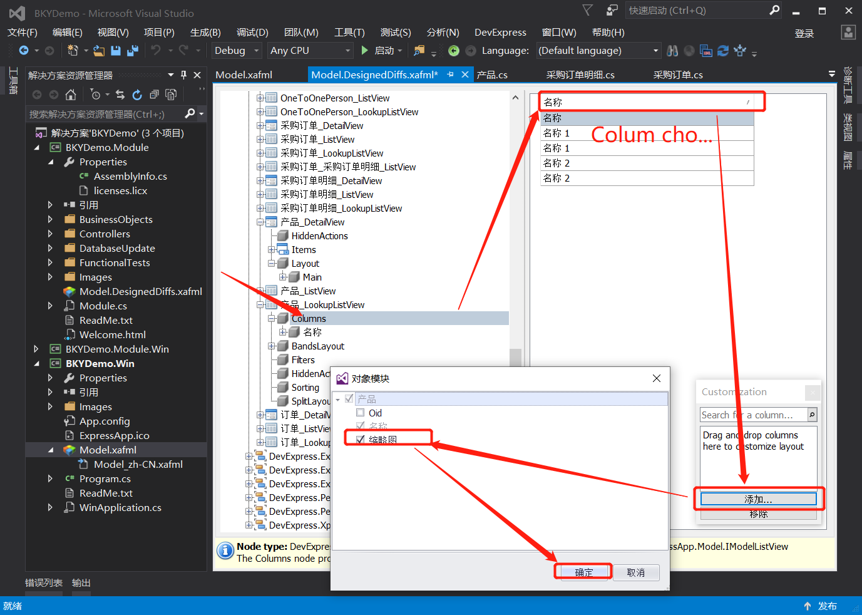Image resolution: width=862 pixels, height=615 pixels.
Task: Open the Any CPU platform dropdown
Action: pyautogui.click(x=310, y=51)
